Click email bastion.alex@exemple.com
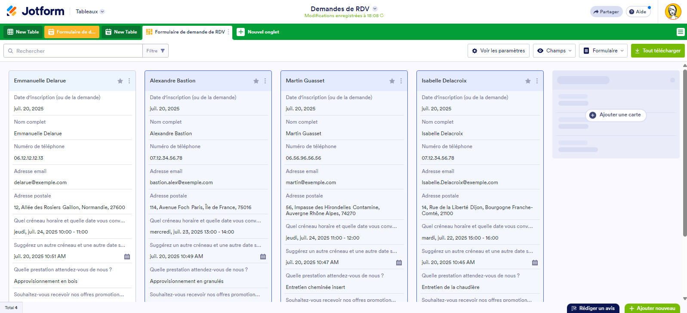The height and width of the screenshot is (313, 687). pyautogui.click(x=181, y=182)
